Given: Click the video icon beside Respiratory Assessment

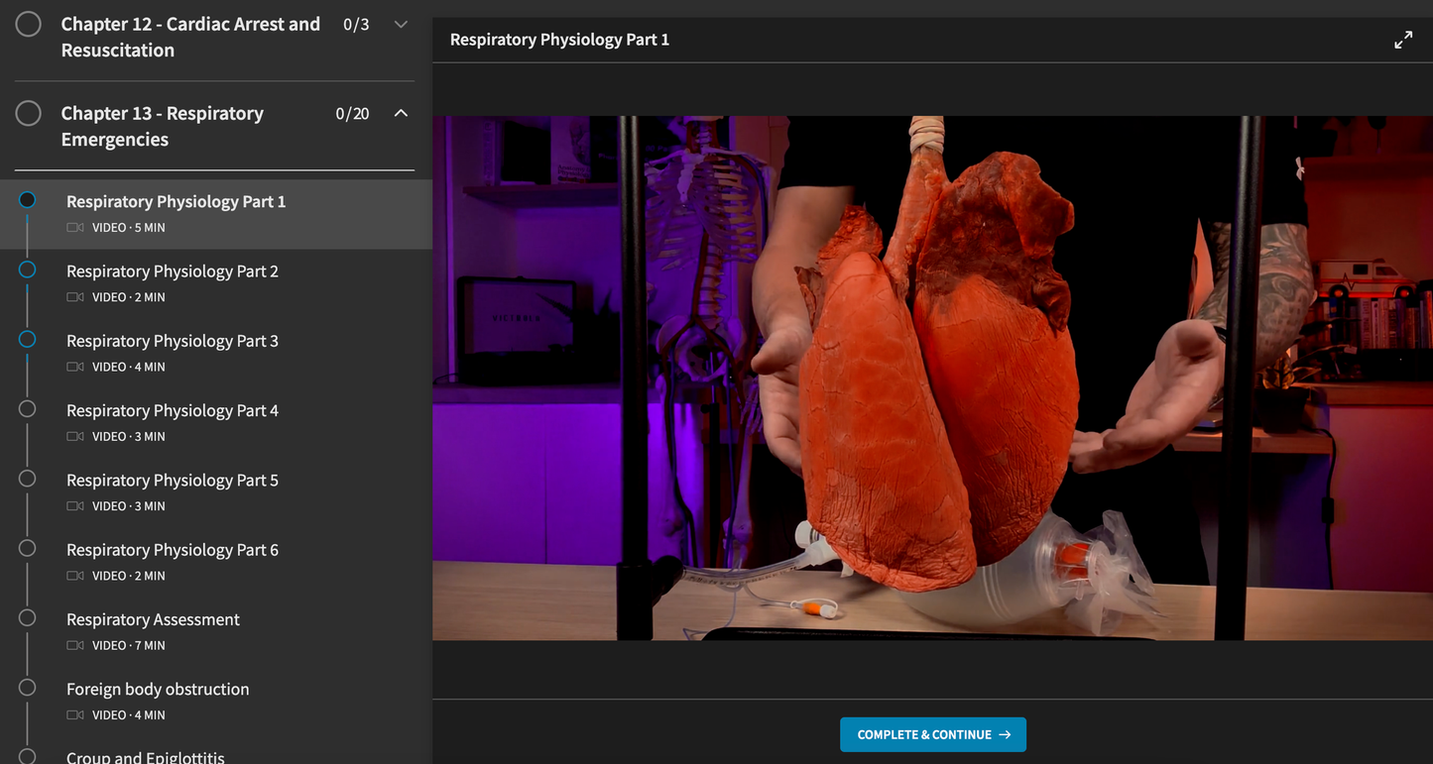Looking at the screenshot, I should pyautogui.click(x=73, y=644).
